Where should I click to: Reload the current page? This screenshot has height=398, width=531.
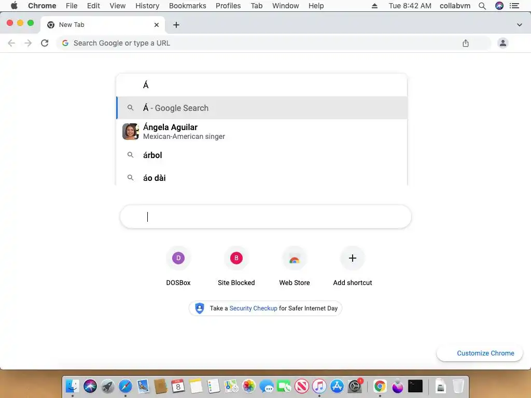[x=45, y=43]
